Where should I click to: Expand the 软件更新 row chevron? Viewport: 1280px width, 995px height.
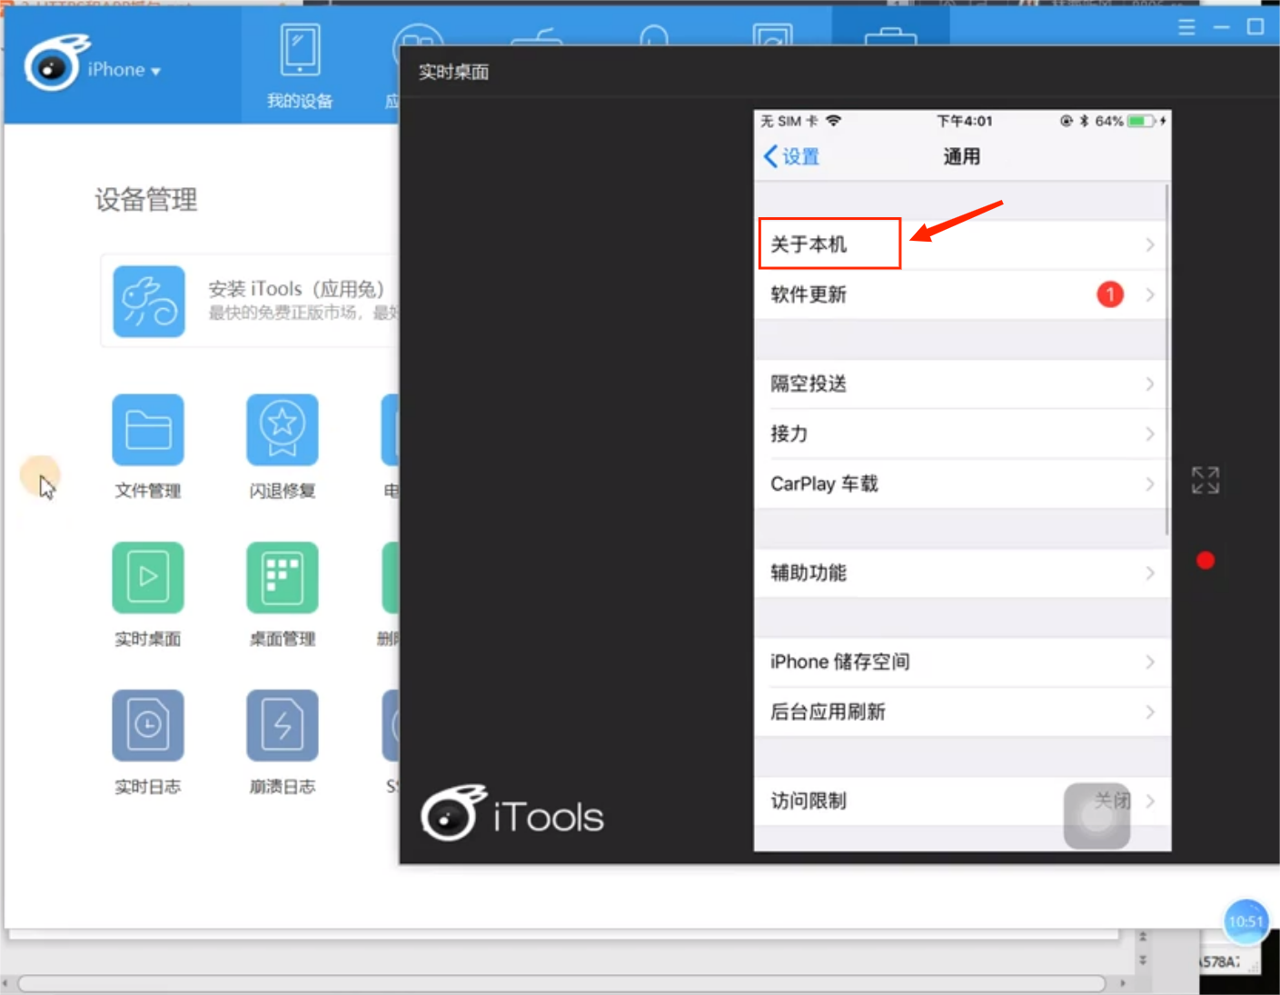tap(1150, 294)
